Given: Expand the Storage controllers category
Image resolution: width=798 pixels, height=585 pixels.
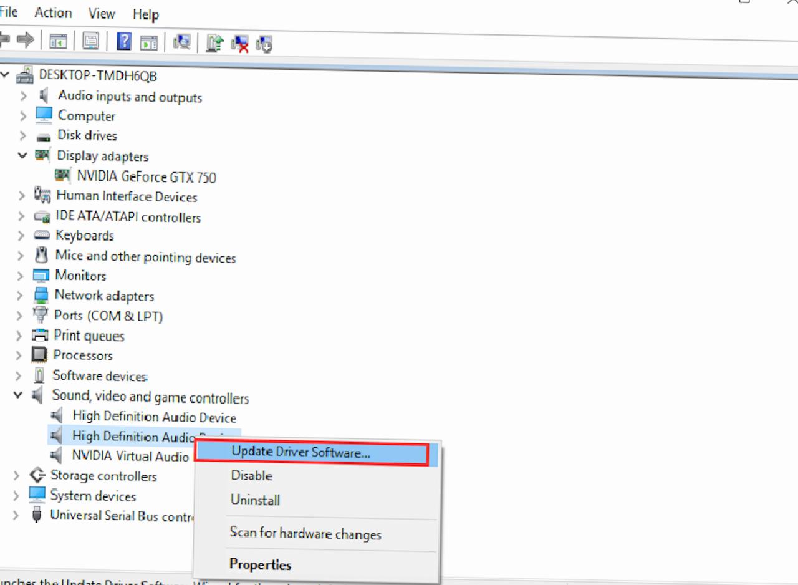Looking at the screenshot, I should [x=17, y=476].
